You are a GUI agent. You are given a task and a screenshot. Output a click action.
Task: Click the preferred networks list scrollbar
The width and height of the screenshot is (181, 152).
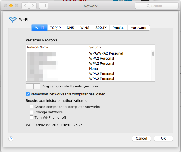coord(153,54)
